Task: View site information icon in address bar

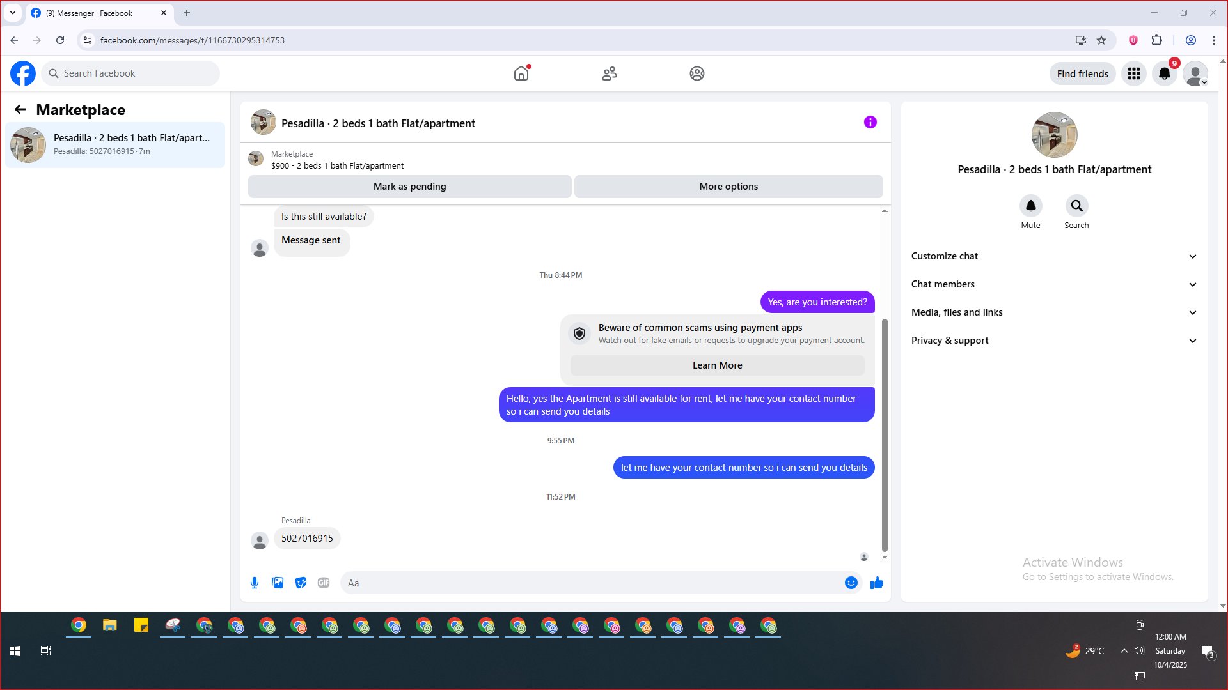Action: click(x=88, y=40)
